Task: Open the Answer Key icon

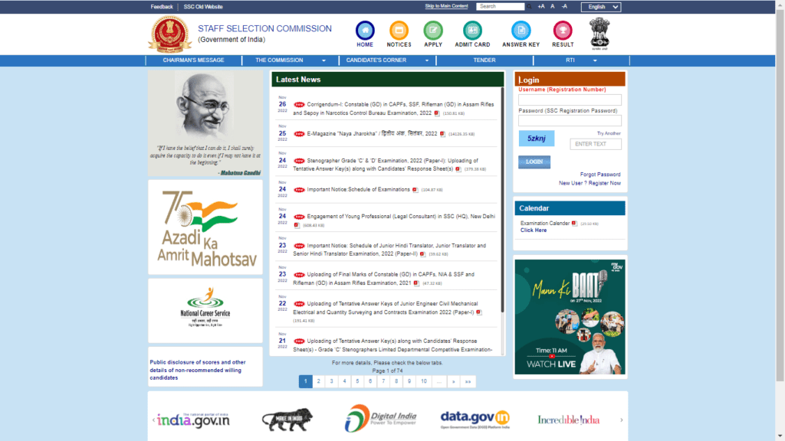Action: click(x=521, y=31)
